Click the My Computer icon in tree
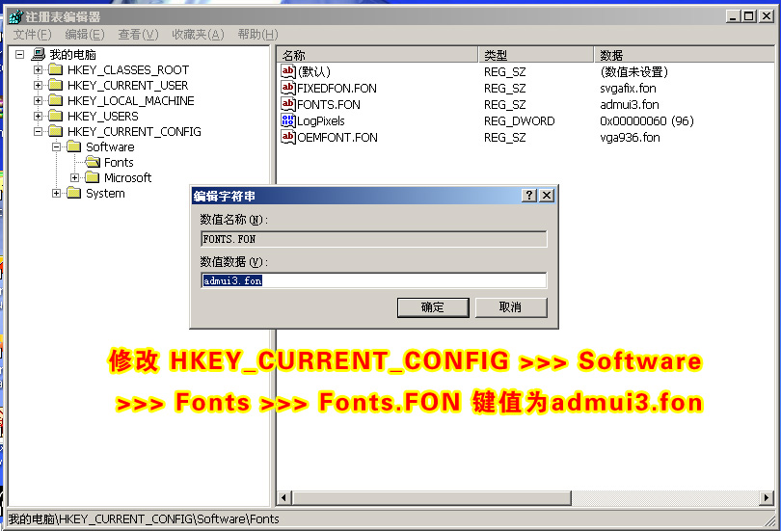The image size is (781, 531). 39,54
